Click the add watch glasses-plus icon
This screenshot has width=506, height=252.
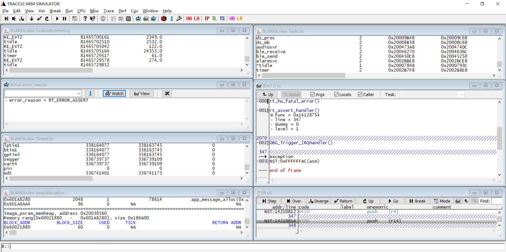coord(138,18)
